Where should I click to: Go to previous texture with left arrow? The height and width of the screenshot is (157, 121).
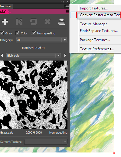coord(2,55)
